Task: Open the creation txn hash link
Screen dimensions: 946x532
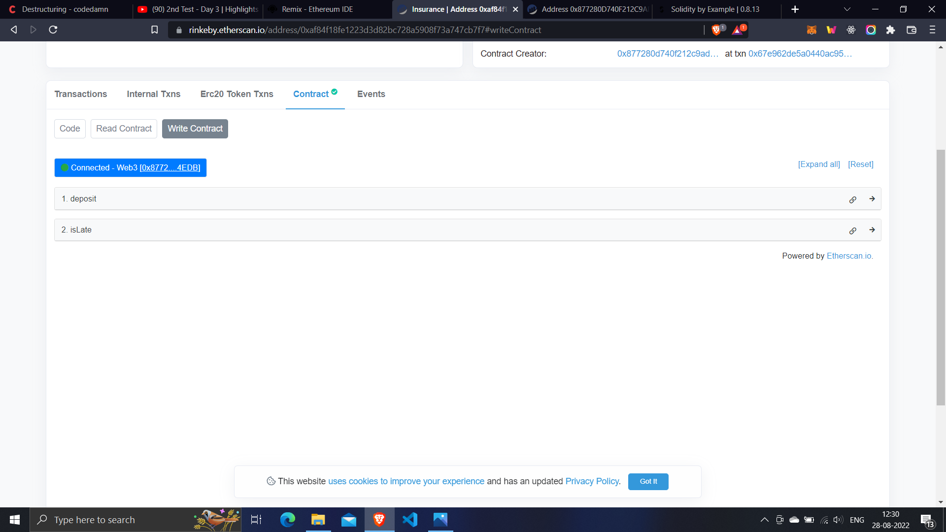Action: tap(800, 54)
